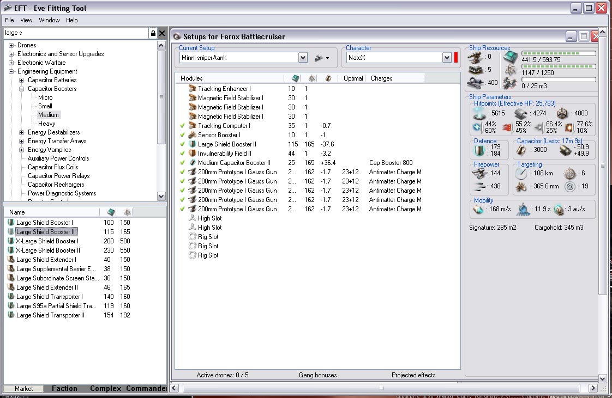Open the Current Setup dropdown
The width and height of the screenshot is (612, 398).
[x=303, y=58]
